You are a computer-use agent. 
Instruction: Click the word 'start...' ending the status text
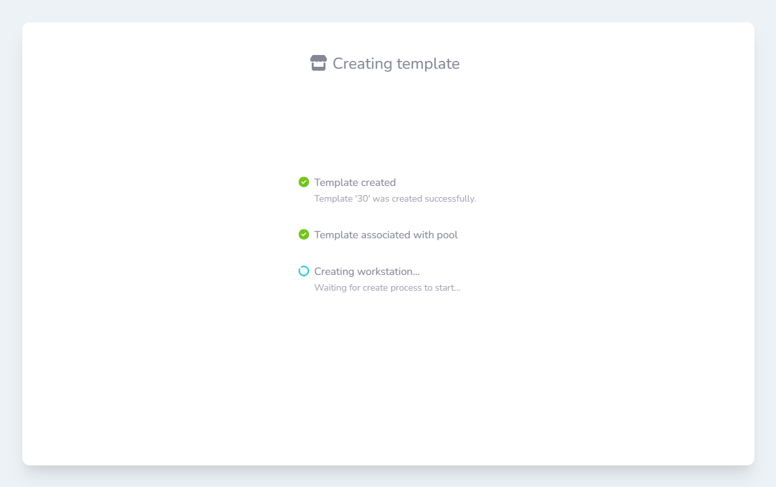point(447,287)
